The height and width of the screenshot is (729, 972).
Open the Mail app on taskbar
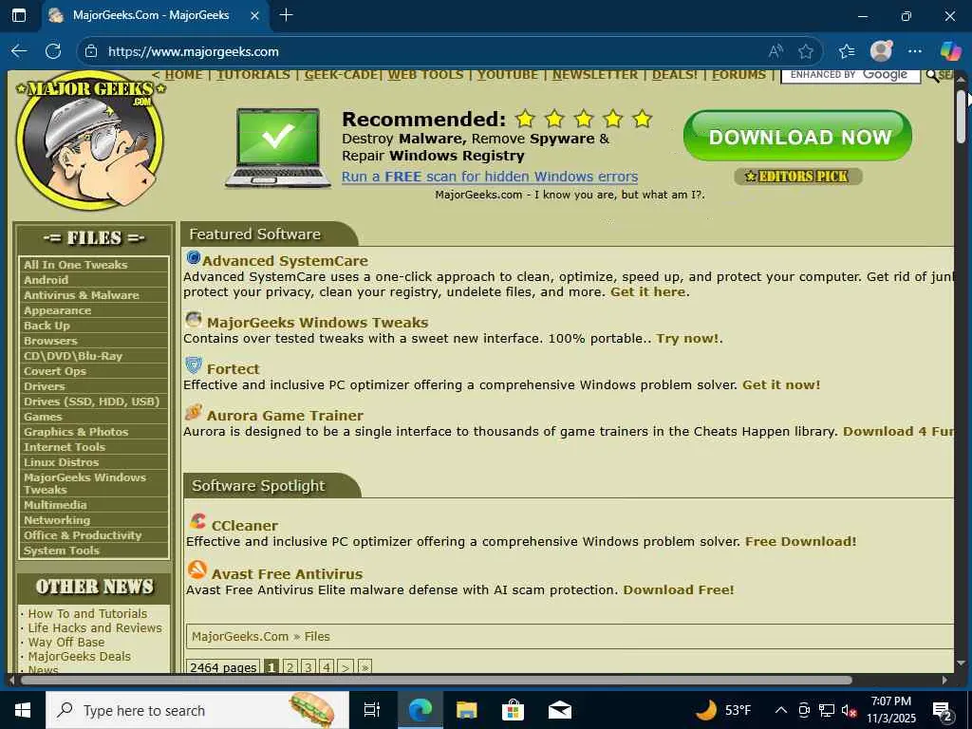pyautogui.click(x=559, y=710)
